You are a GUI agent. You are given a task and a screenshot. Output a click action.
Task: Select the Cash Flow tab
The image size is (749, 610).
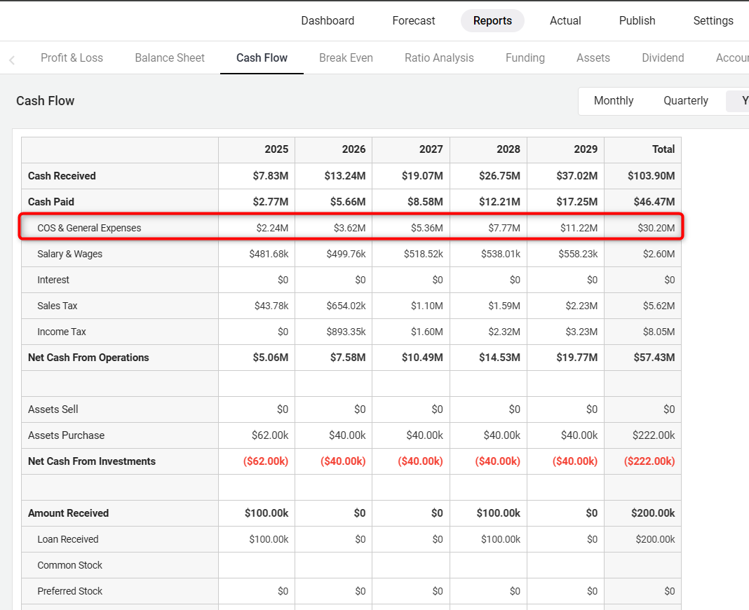coord(262,58)
